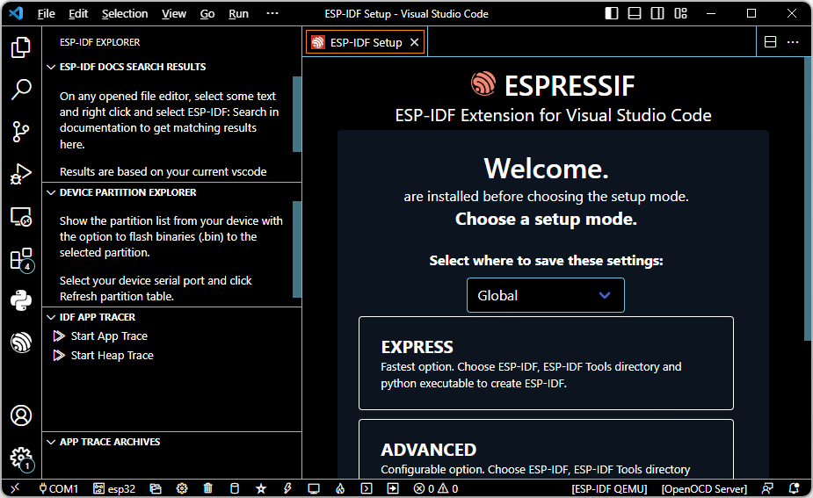Viewport: 813px width, 498px height.
Task: Collapse ESP-IDF Docs Search Results section
Action: 171,67
